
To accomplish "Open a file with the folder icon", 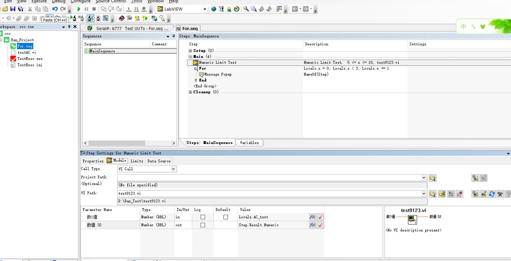I will pos(5,9).
